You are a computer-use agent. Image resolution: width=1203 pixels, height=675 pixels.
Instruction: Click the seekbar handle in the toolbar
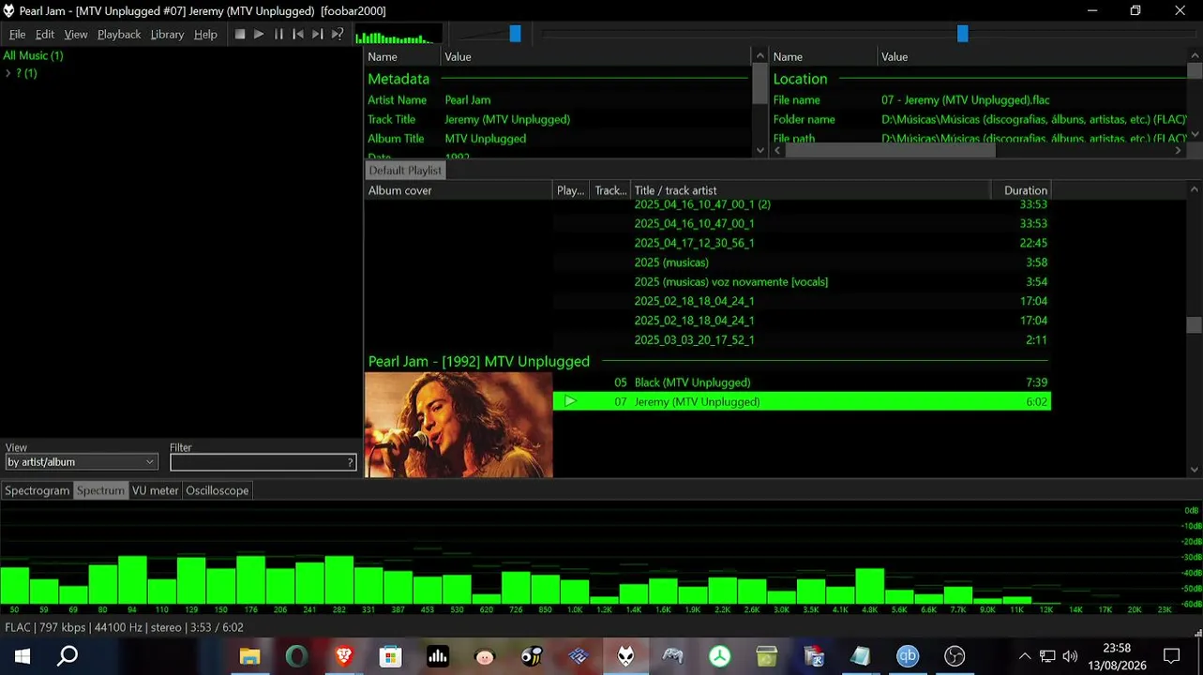(x=962, y=34)
